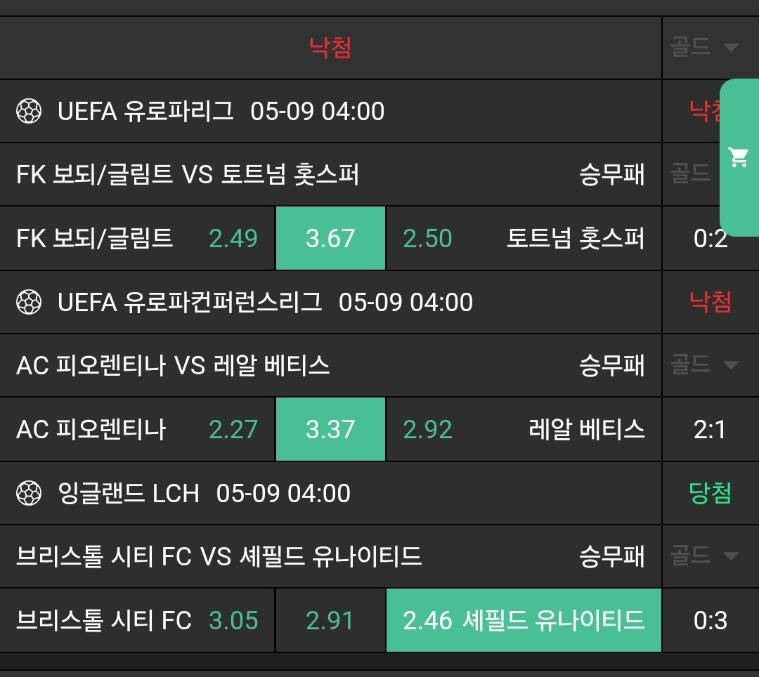This screenshot has height=677, width=759.
Task: Click soccer ball icon beside 잉글랜드 LCH
Action: (29, 493)
